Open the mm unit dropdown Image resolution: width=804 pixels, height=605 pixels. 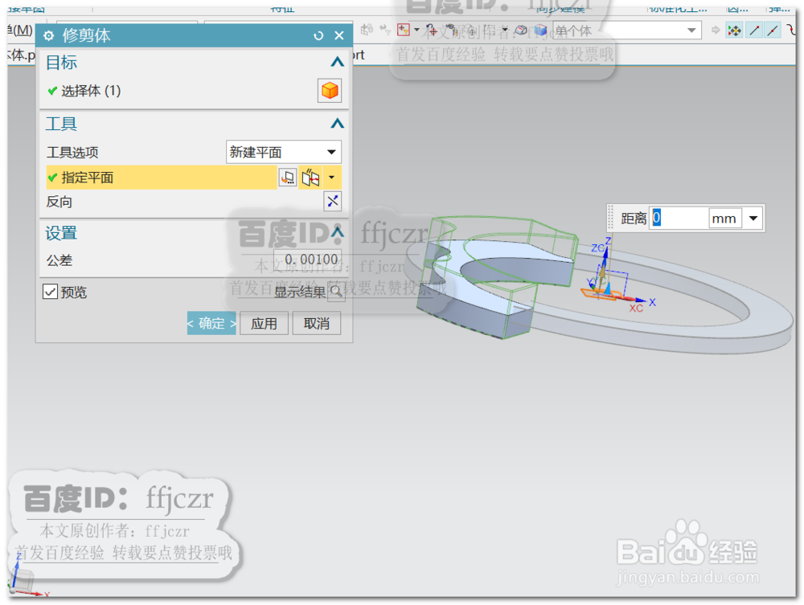[753, 218]
